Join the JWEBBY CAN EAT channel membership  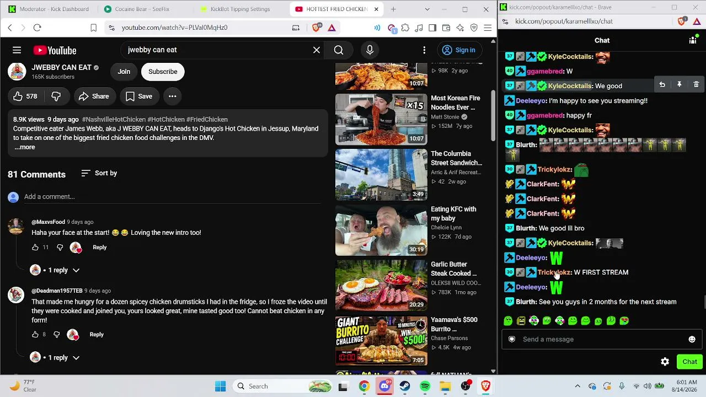tap(124, 72)
